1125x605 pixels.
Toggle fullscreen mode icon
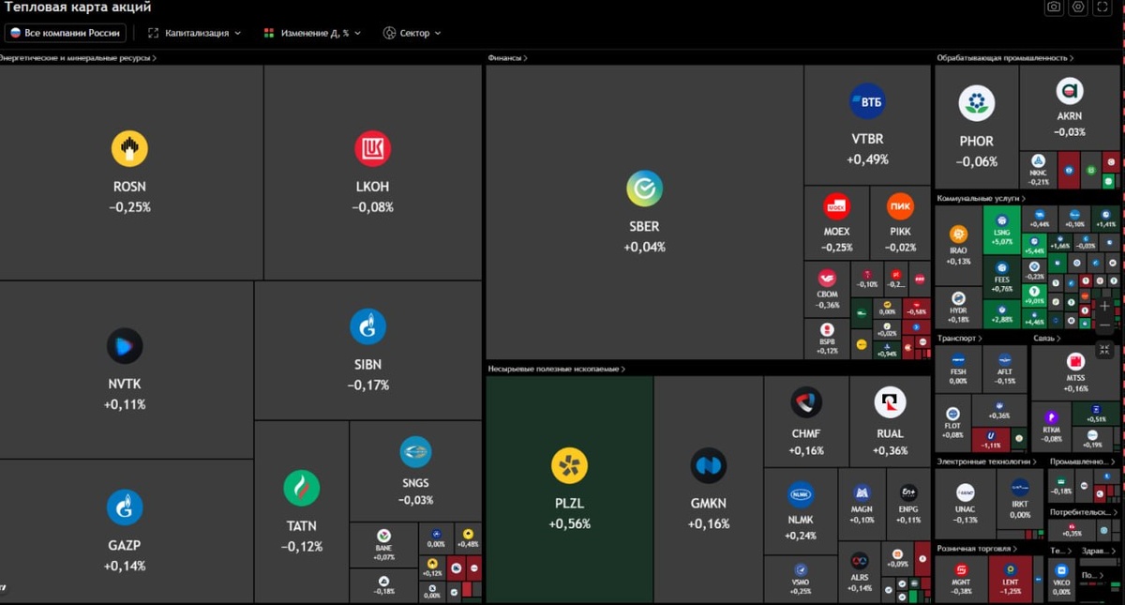point(1102,8)
